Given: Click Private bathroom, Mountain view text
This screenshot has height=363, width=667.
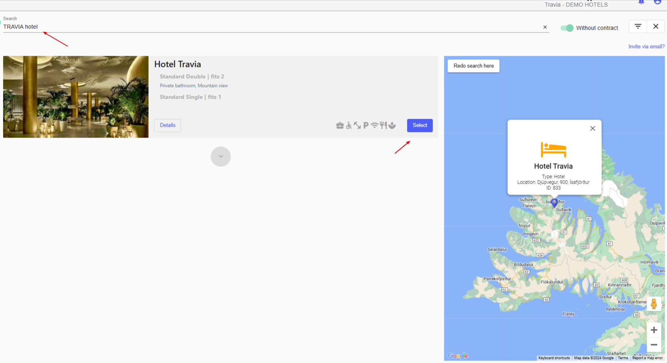Looking at the screenshot, I should coord(194,86).
